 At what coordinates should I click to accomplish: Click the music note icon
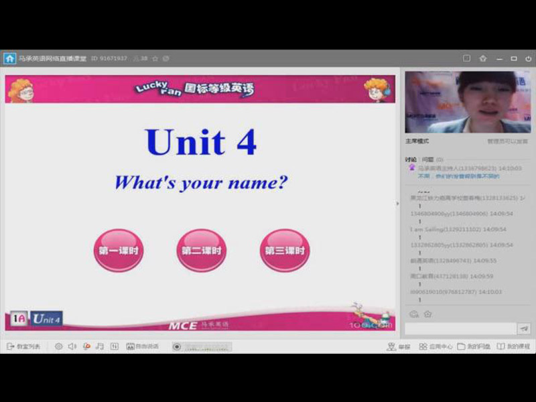coord(100,346)
